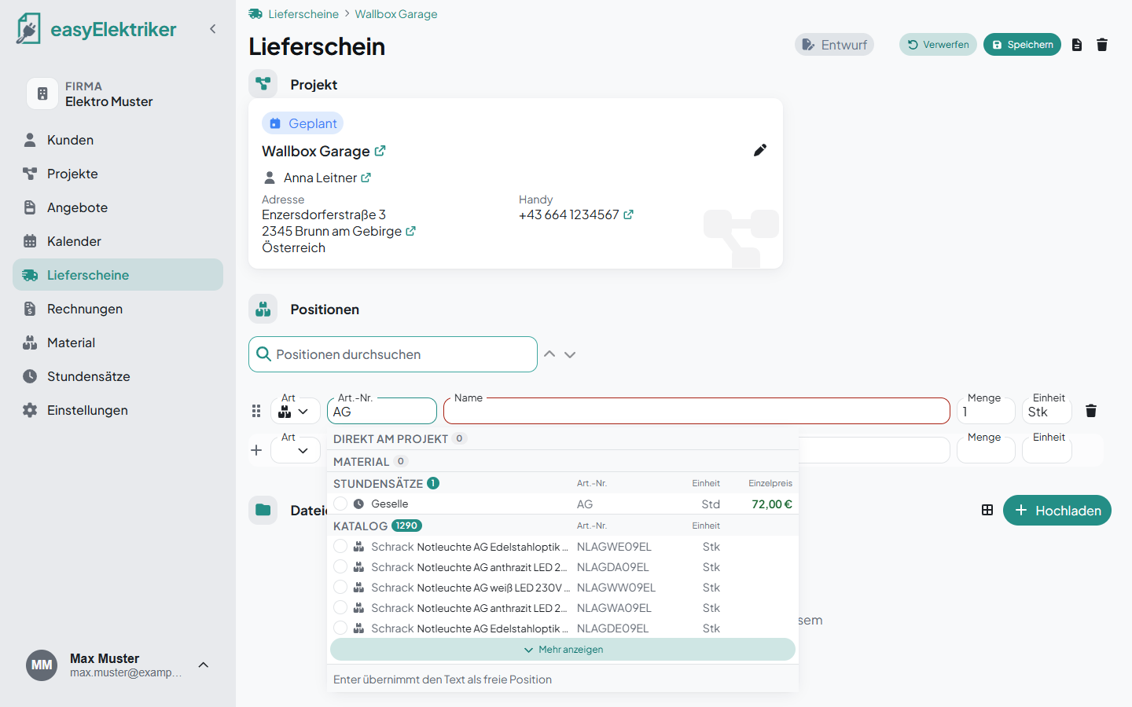Jump to next search match arrow
Image resolution: width=1132 pixels, height=707 pixels.
click(x=570, y=354)
